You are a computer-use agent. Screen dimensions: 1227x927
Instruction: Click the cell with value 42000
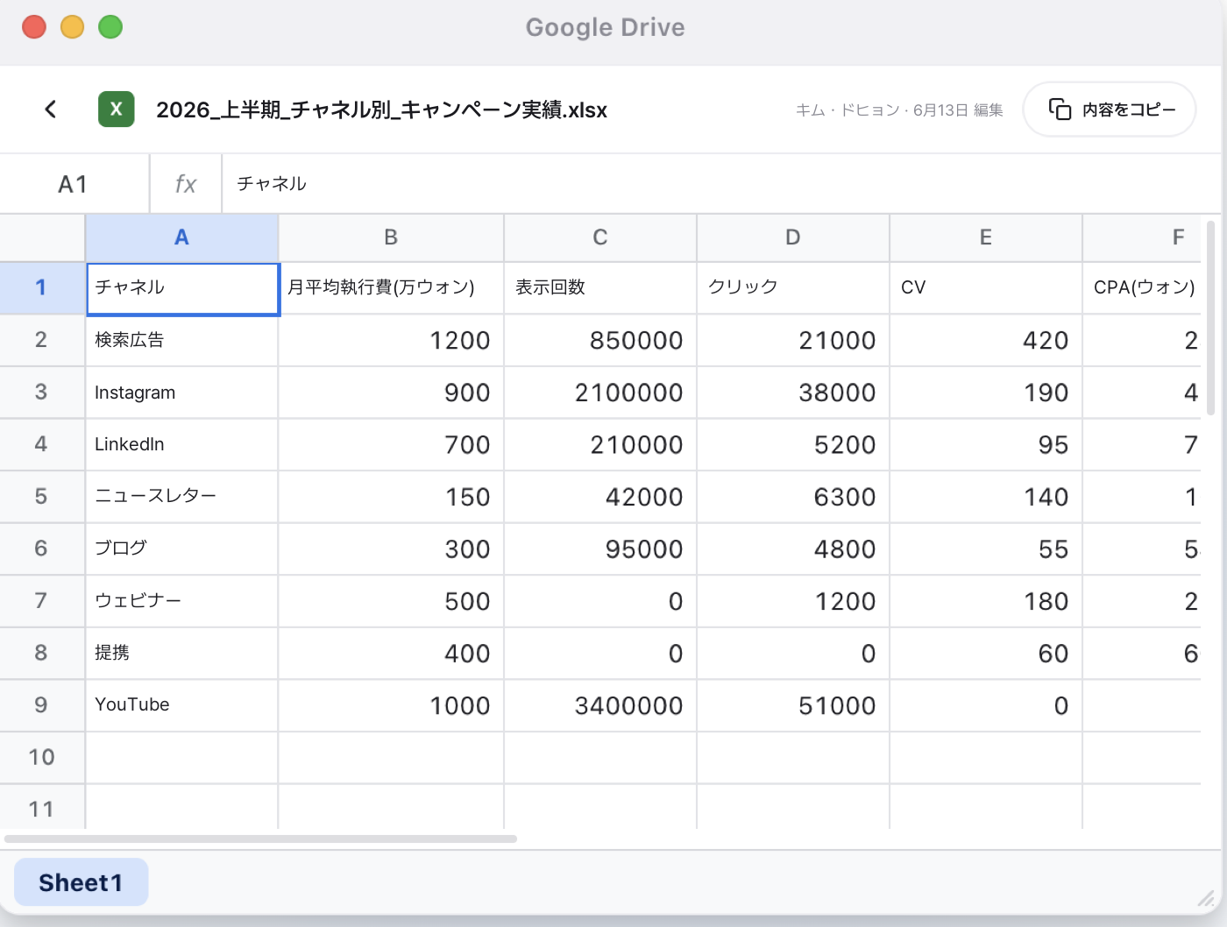click(600, 497)
